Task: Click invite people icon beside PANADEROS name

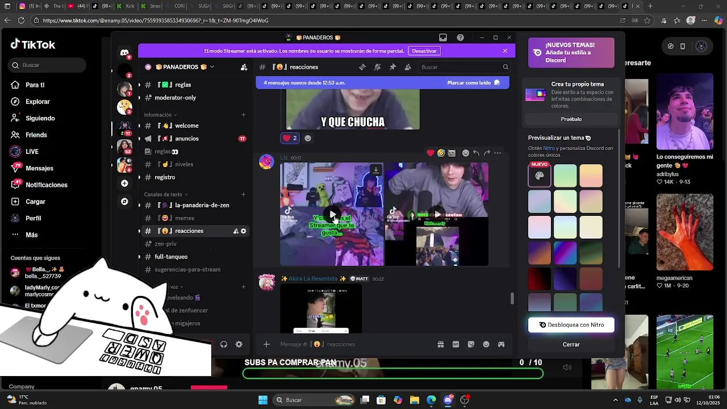Action: 244,67
